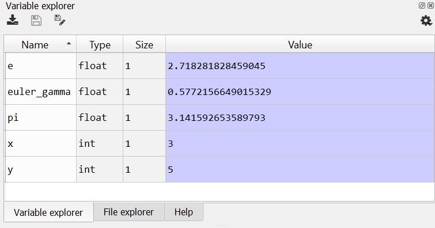This screenshot has height=228, width=435.
Task: Click the sort arrow in Name header
Action: pyautogui.click(x=69, y=44)
